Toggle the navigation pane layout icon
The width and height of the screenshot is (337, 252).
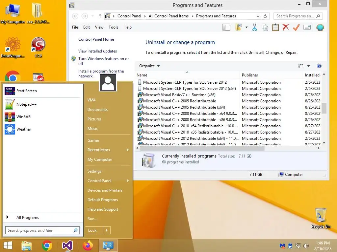pyautogui.click(x=226, y=27)
